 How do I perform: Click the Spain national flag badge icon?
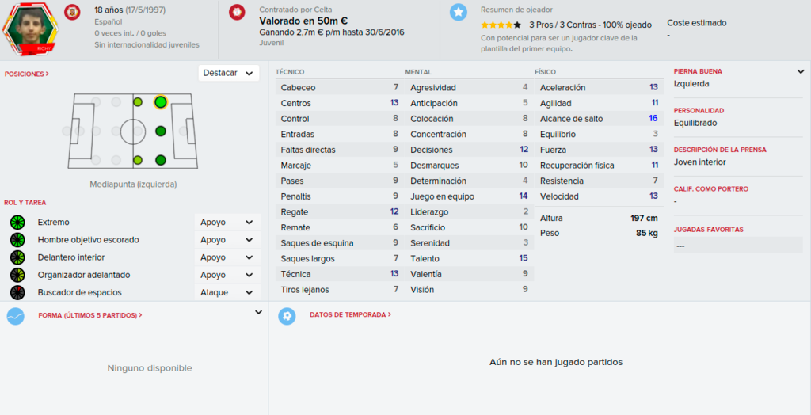[x=72, y=11]
